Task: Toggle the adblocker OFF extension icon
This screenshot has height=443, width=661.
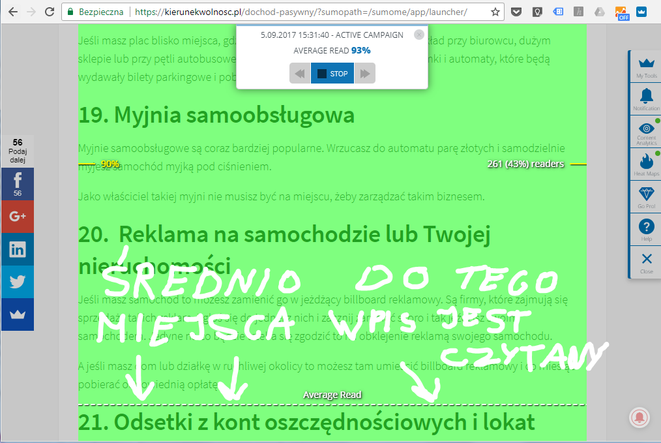Action: [x=622, y=12]
